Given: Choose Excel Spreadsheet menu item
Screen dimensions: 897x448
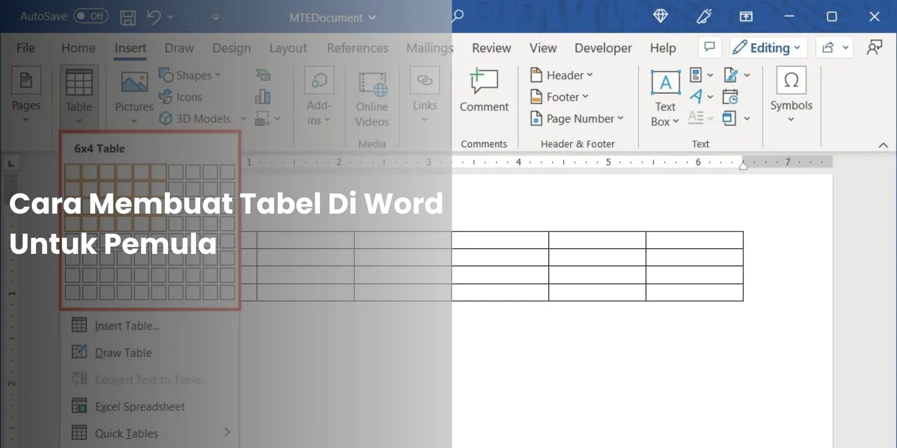Looking at the screenshot, I should point(150,407).
